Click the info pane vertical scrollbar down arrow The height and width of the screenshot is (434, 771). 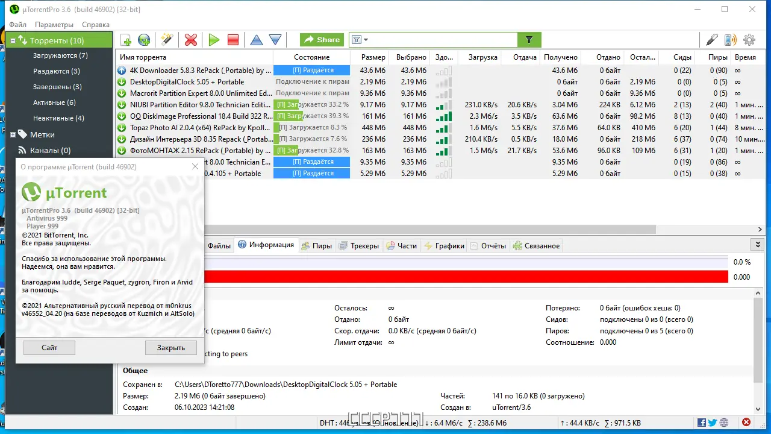(x=758, y=409)
